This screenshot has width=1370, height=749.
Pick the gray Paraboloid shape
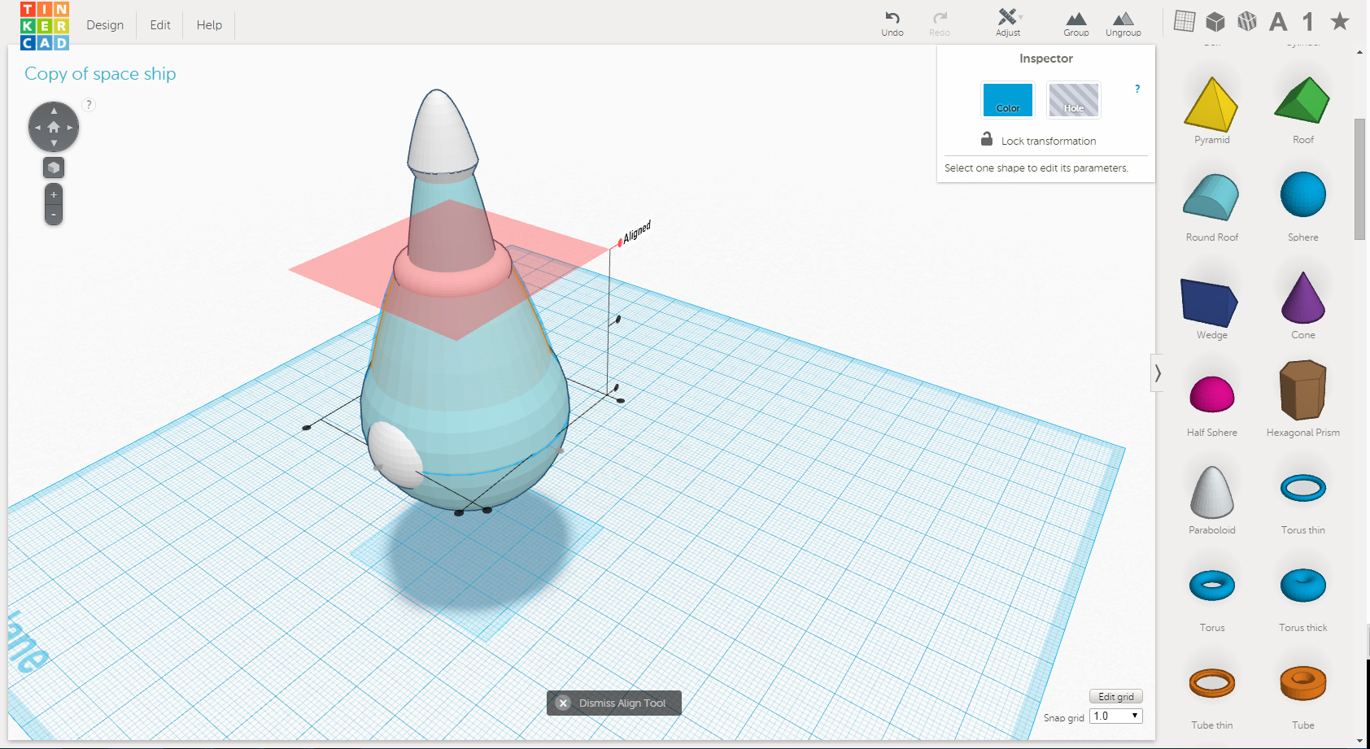tap(1212, 492)
